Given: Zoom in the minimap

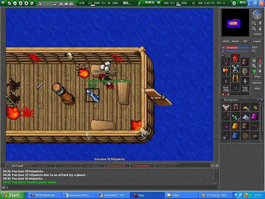Looking at the screenshot, I should (254, 29).
